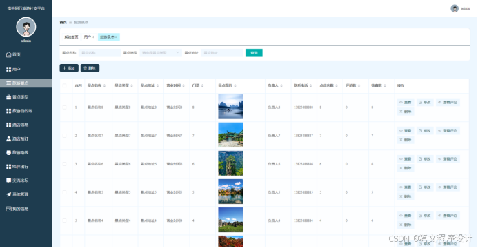
Task: Click the 添加 add button
Action: (x=69, y=68)
